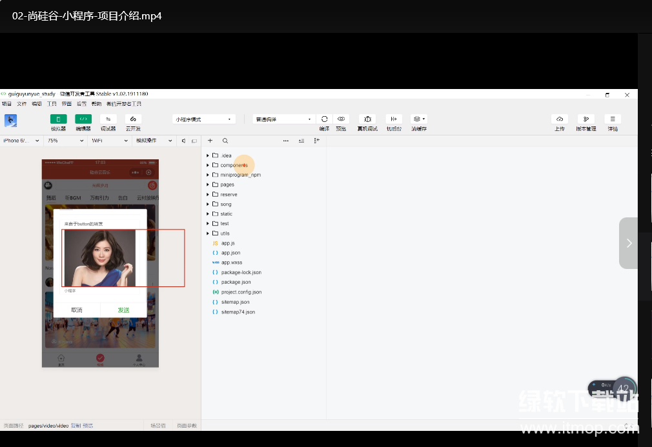
Task: Click 取消 button in share dialog
Action: click(77, 310)
